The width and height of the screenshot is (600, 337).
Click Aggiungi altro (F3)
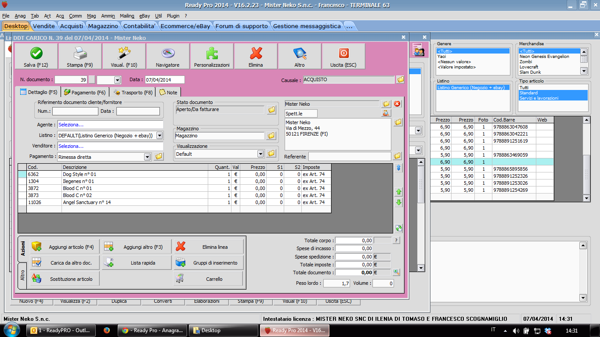click(137, 247)
